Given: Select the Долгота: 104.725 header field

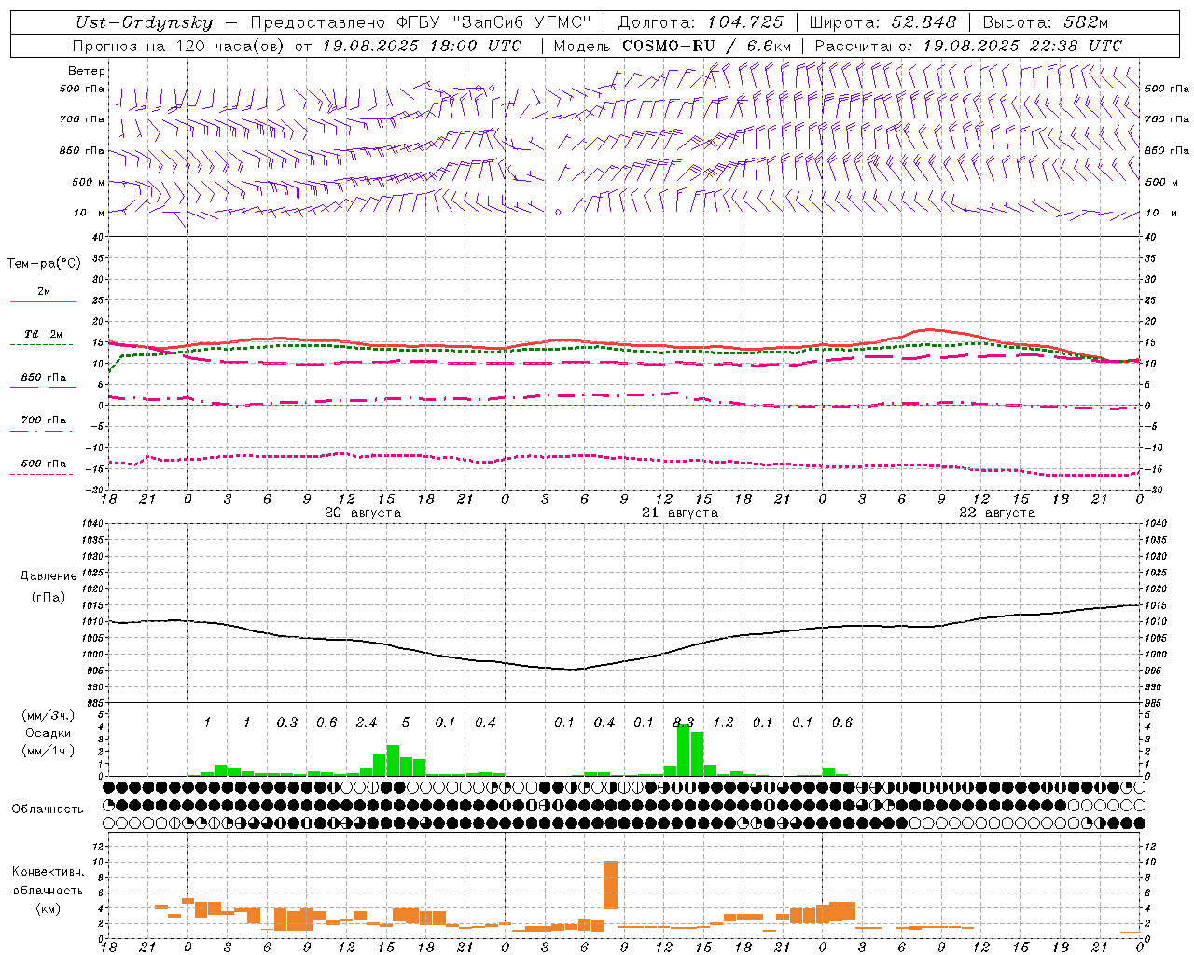Looking at the screenshot, I should tap(701, 22).
